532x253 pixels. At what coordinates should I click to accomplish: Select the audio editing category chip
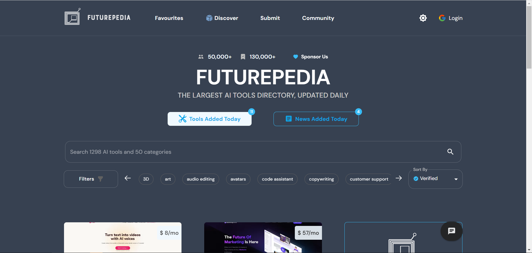click(201, 179)
